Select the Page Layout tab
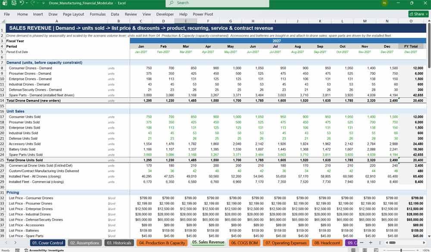The height and width of the screenshot is (252, 431). 73,14
